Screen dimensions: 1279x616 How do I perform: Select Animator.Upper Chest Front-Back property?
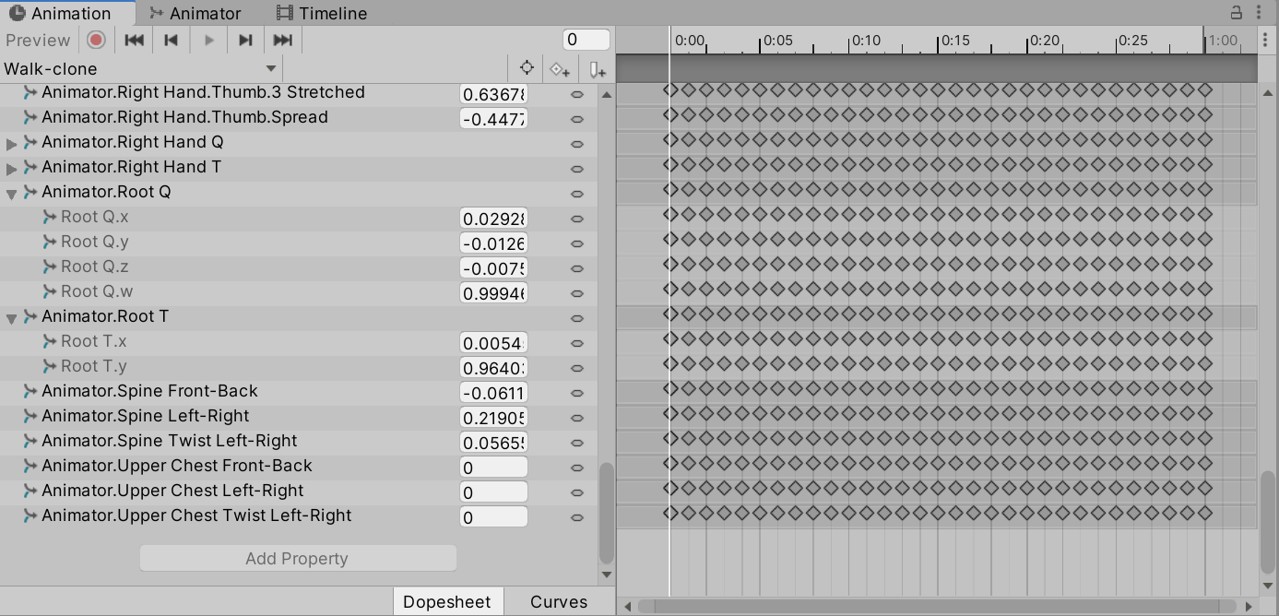177,466
